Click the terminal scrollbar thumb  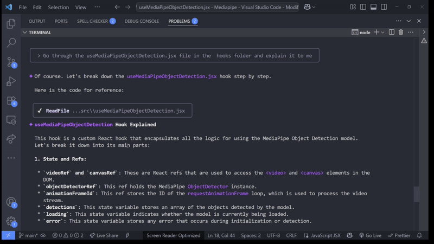(417, 194)
